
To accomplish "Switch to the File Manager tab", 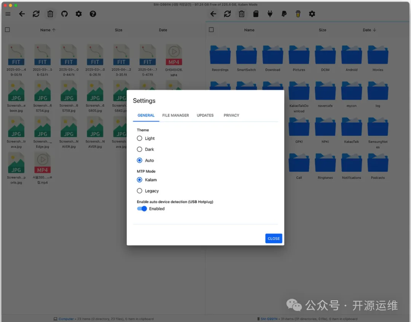I will click(x=175, y=115).
